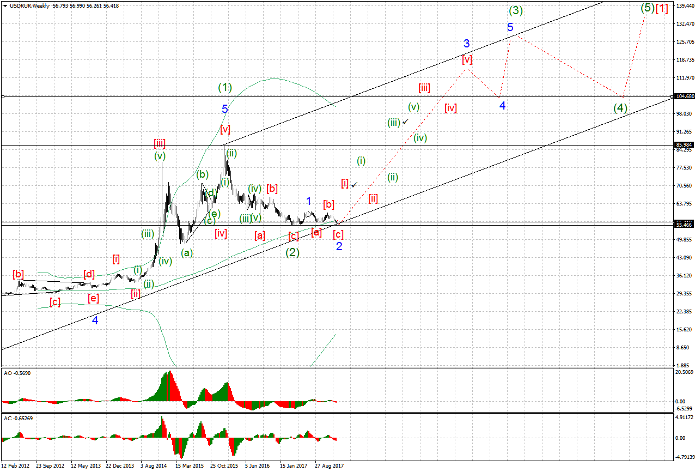Click the 'AC -0.65269' indicator label

(18, 418)
